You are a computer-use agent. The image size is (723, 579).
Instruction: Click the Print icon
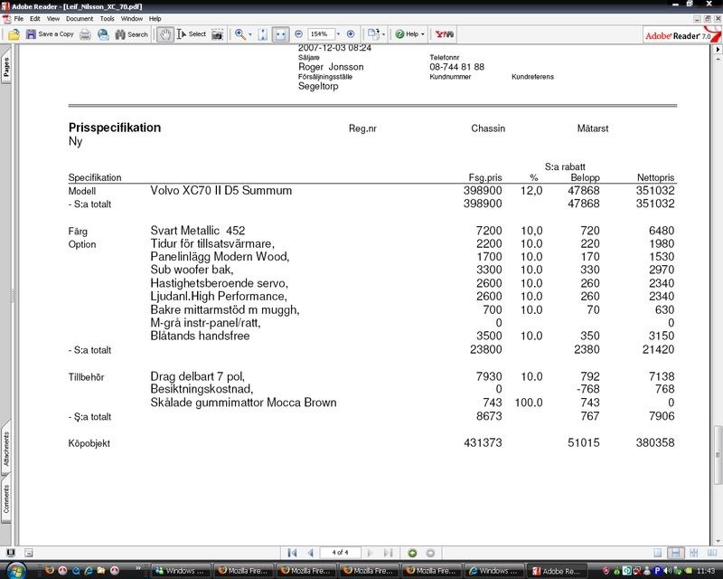[85, 34]
